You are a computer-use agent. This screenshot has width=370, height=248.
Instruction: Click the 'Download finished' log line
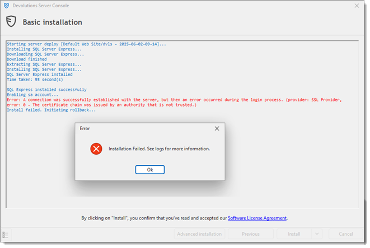tap(27, 59)
